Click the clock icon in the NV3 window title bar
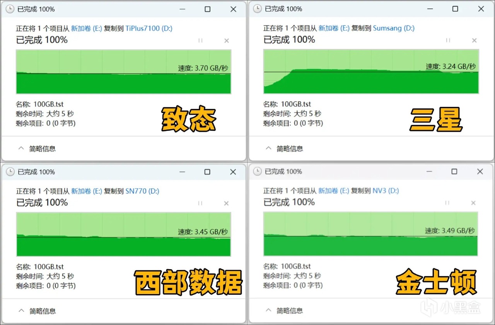 pyautogui.click(x=257, y=171)
